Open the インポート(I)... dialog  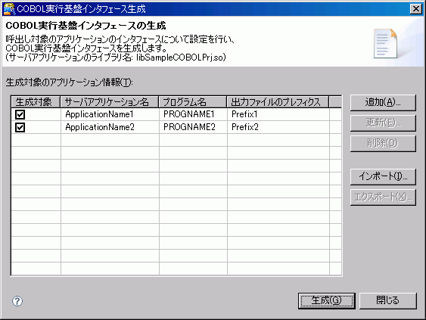383,177
